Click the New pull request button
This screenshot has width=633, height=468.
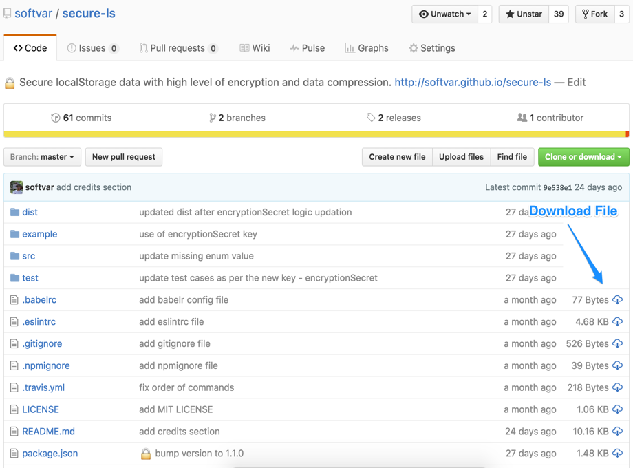click(124, 157)
